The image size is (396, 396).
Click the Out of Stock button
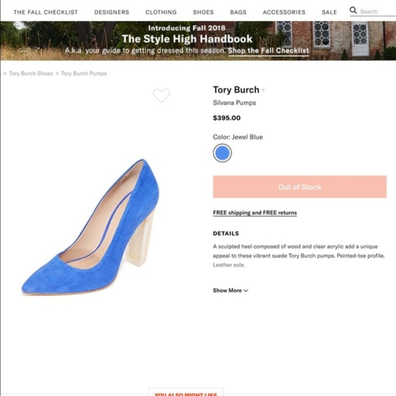(299, 187)
